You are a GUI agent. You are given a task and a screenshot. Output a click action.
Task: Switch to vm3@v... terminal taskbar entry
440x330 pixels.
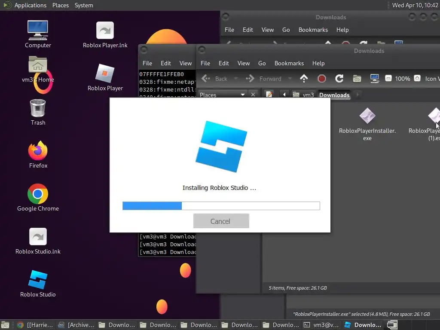click(x=321, y=325)
